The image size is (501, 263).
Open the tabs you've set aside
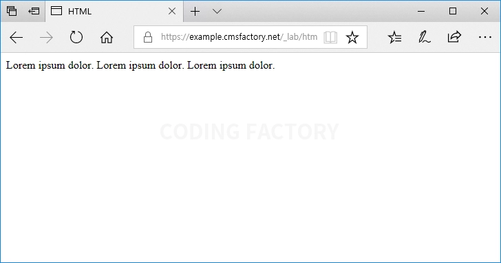(12, 11)
